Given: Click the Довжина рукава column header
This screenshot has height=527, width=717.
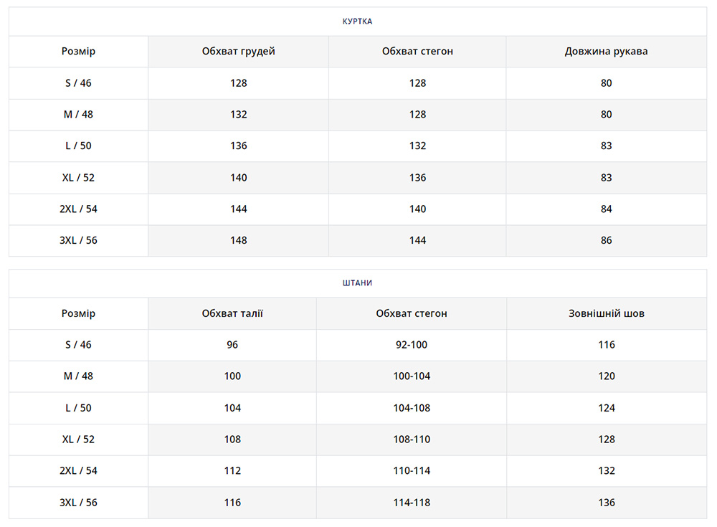Looking at the screenshot, I should pyautogui.click(x=606, y=52).
